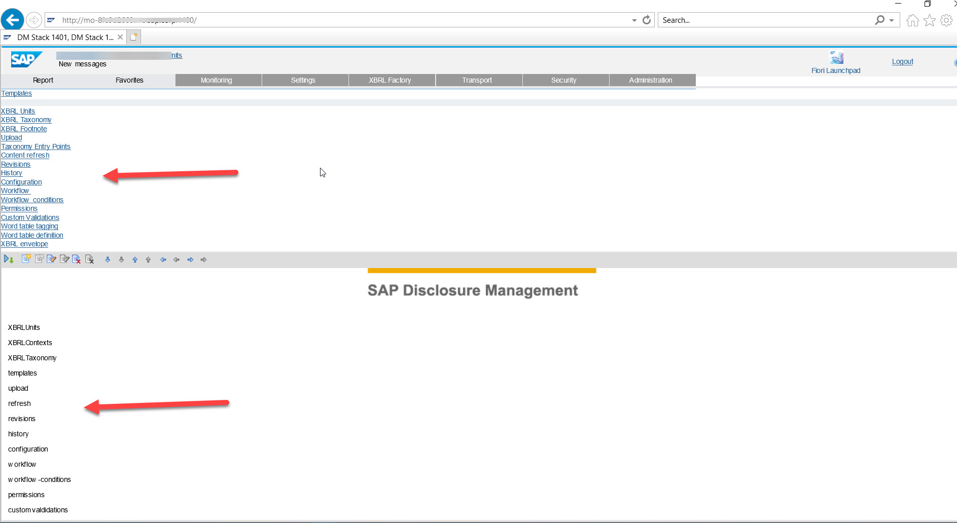Viewport: 957px width, 523px height.
Task: Open the Word table tagging link
Action: [29, 226]
